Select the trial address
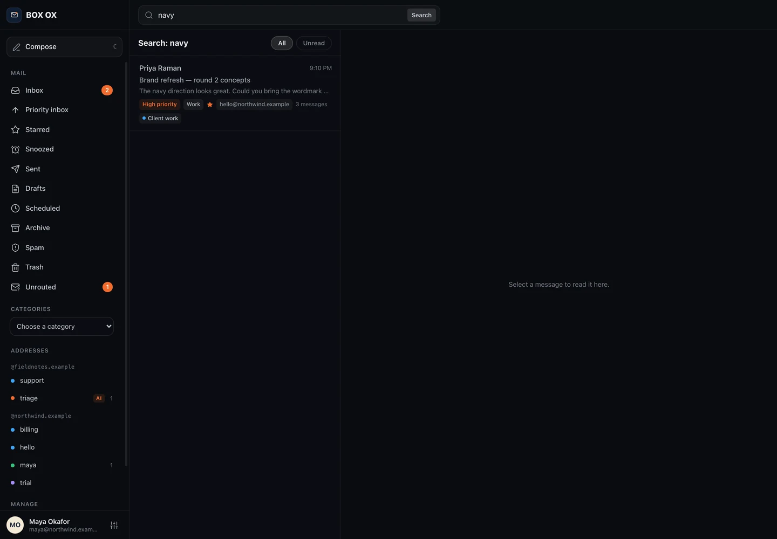 coord(62,483)
